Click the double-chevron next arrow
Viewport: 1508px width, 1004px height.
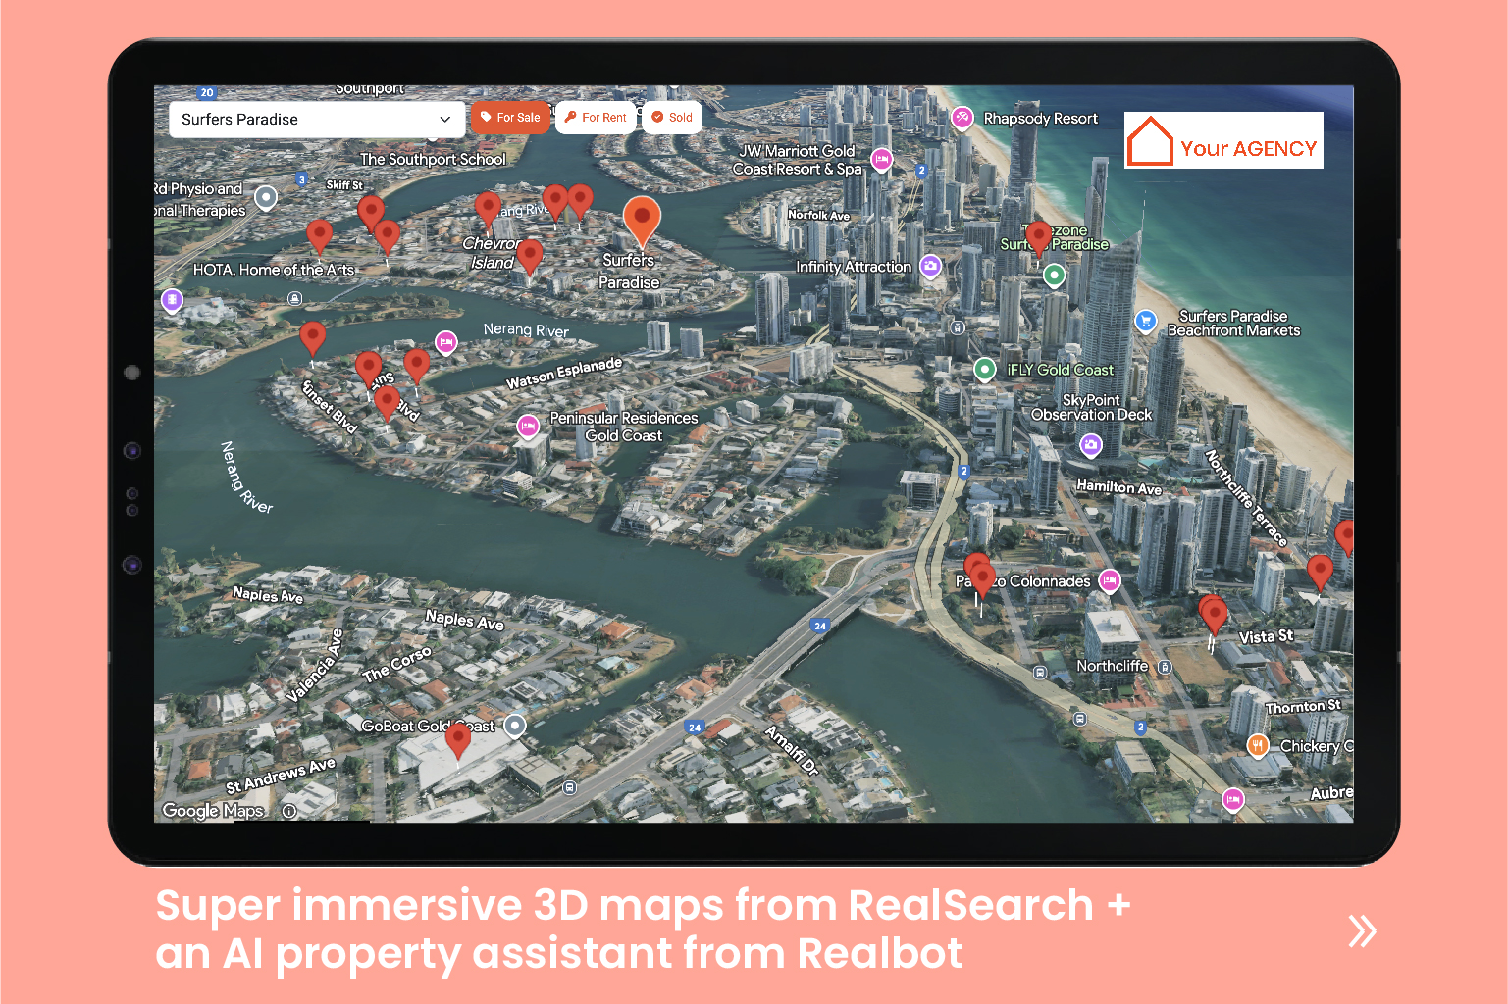1362,930
